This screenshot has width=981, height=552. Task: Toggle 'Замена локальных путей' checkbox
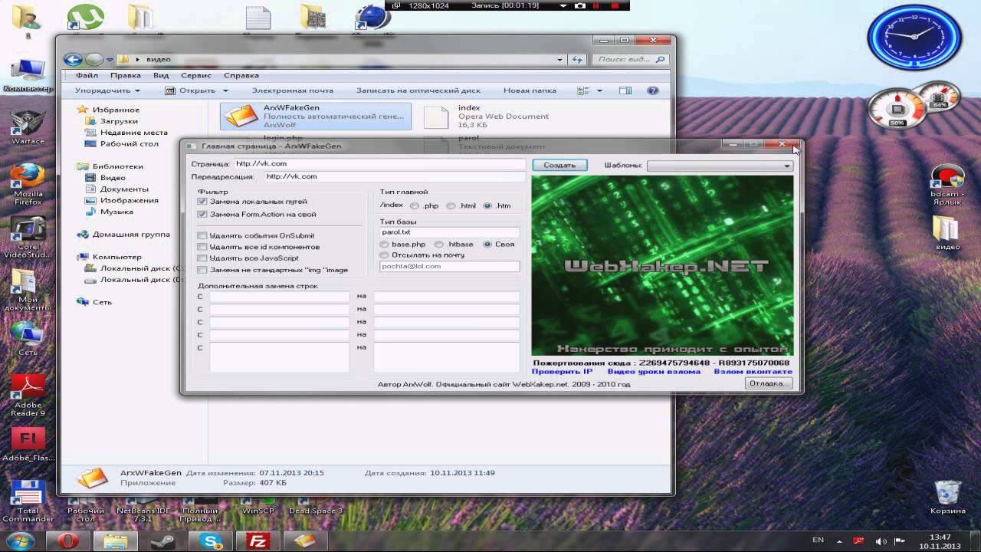pyautogui.click(x=202, y=202)
